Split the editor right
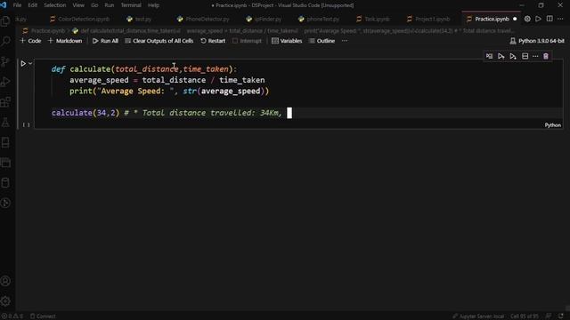The width and height of the screenshot is (570, 320). [x=550, y=19]
